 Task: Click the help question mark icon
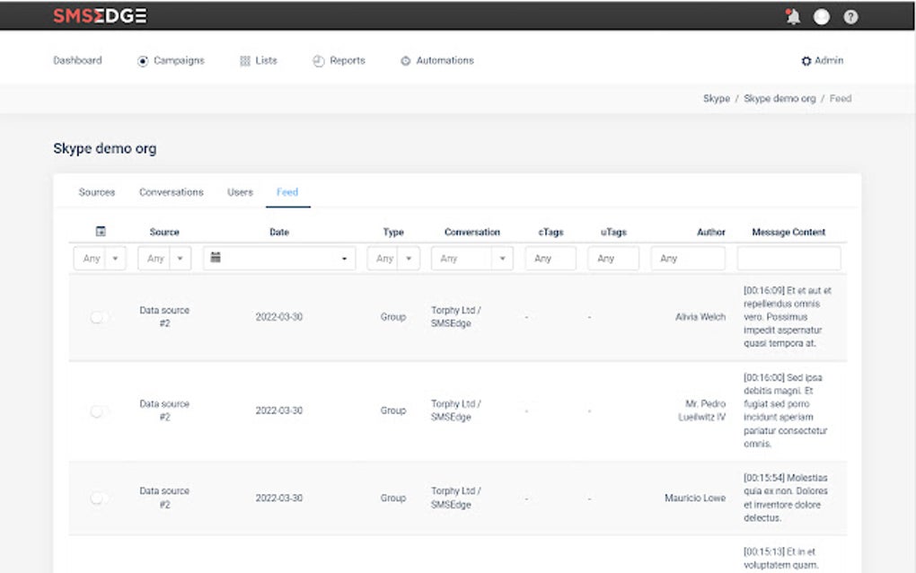tap(850, 17)
